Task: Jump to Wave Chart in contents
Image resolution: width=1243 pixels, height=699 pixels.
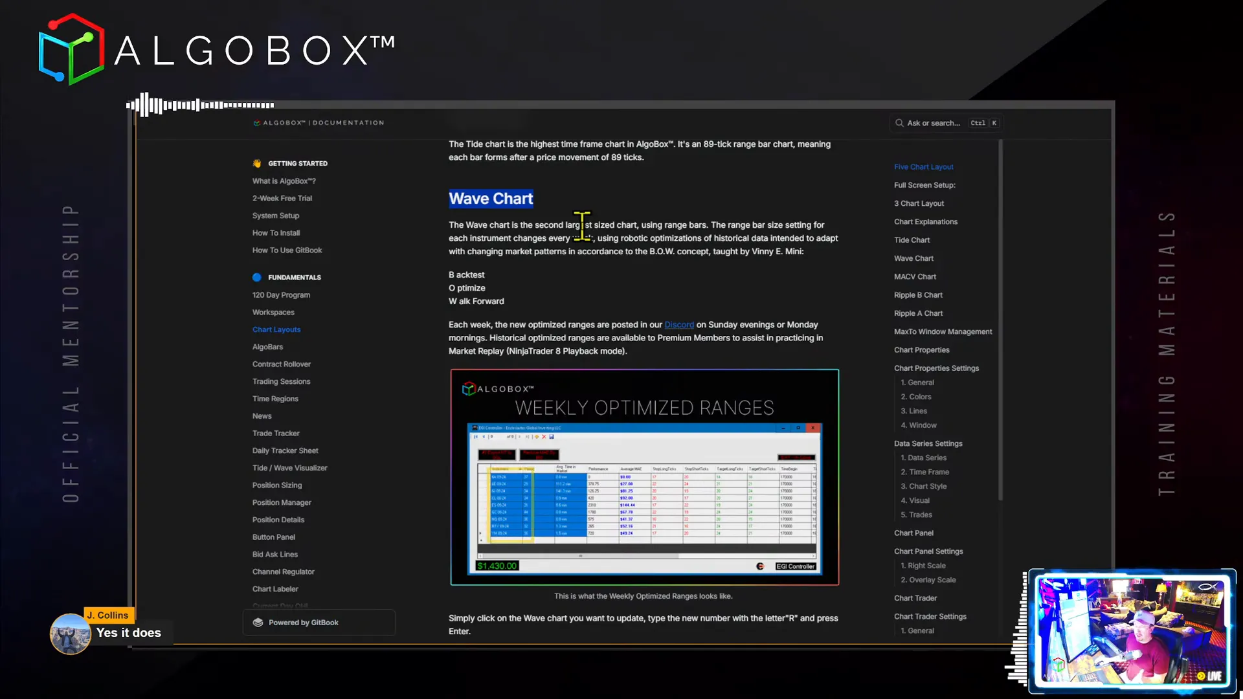Action: [914, 259]
